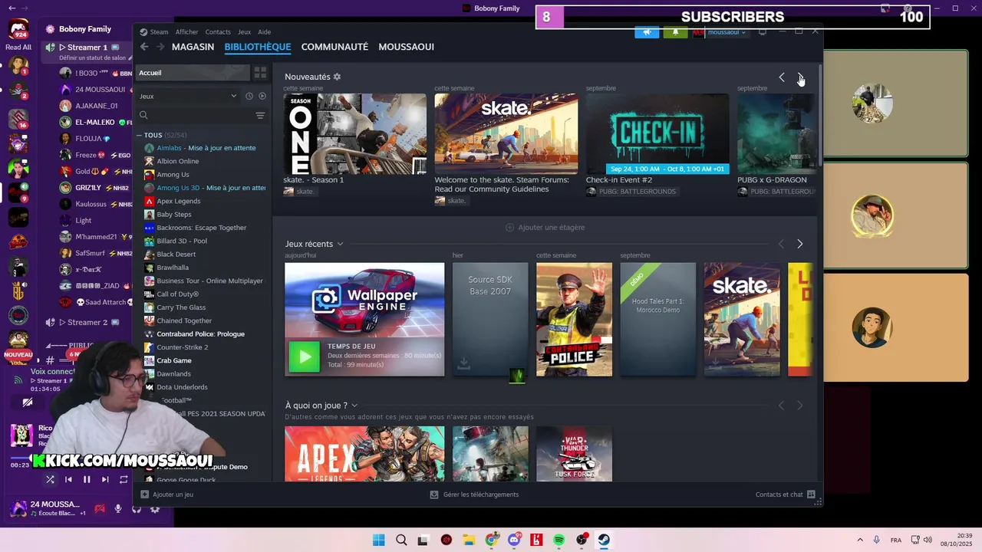Viewport: 982px width, 552px height.
Task: Toggle shuffle in Discord music player
Action: pos(50,480)
